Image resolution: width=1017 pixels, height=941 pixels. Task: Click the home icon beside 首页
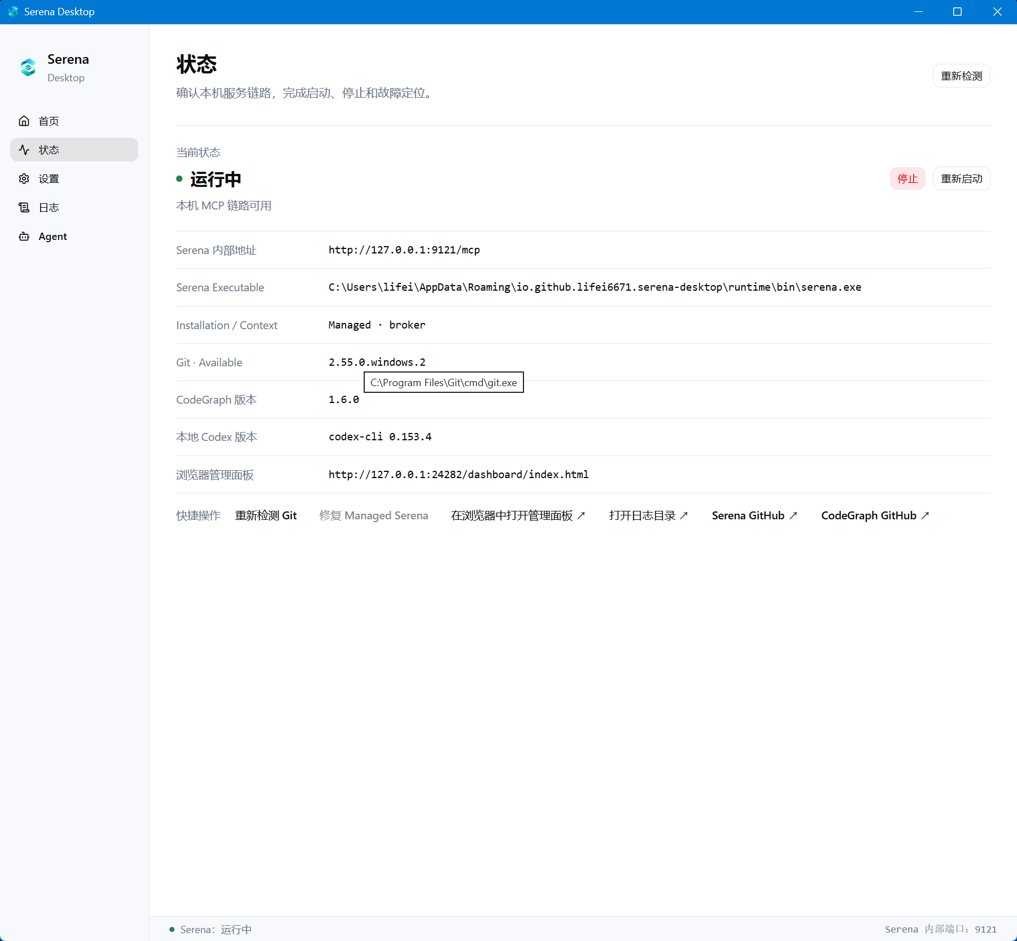(x=24, y=121)
